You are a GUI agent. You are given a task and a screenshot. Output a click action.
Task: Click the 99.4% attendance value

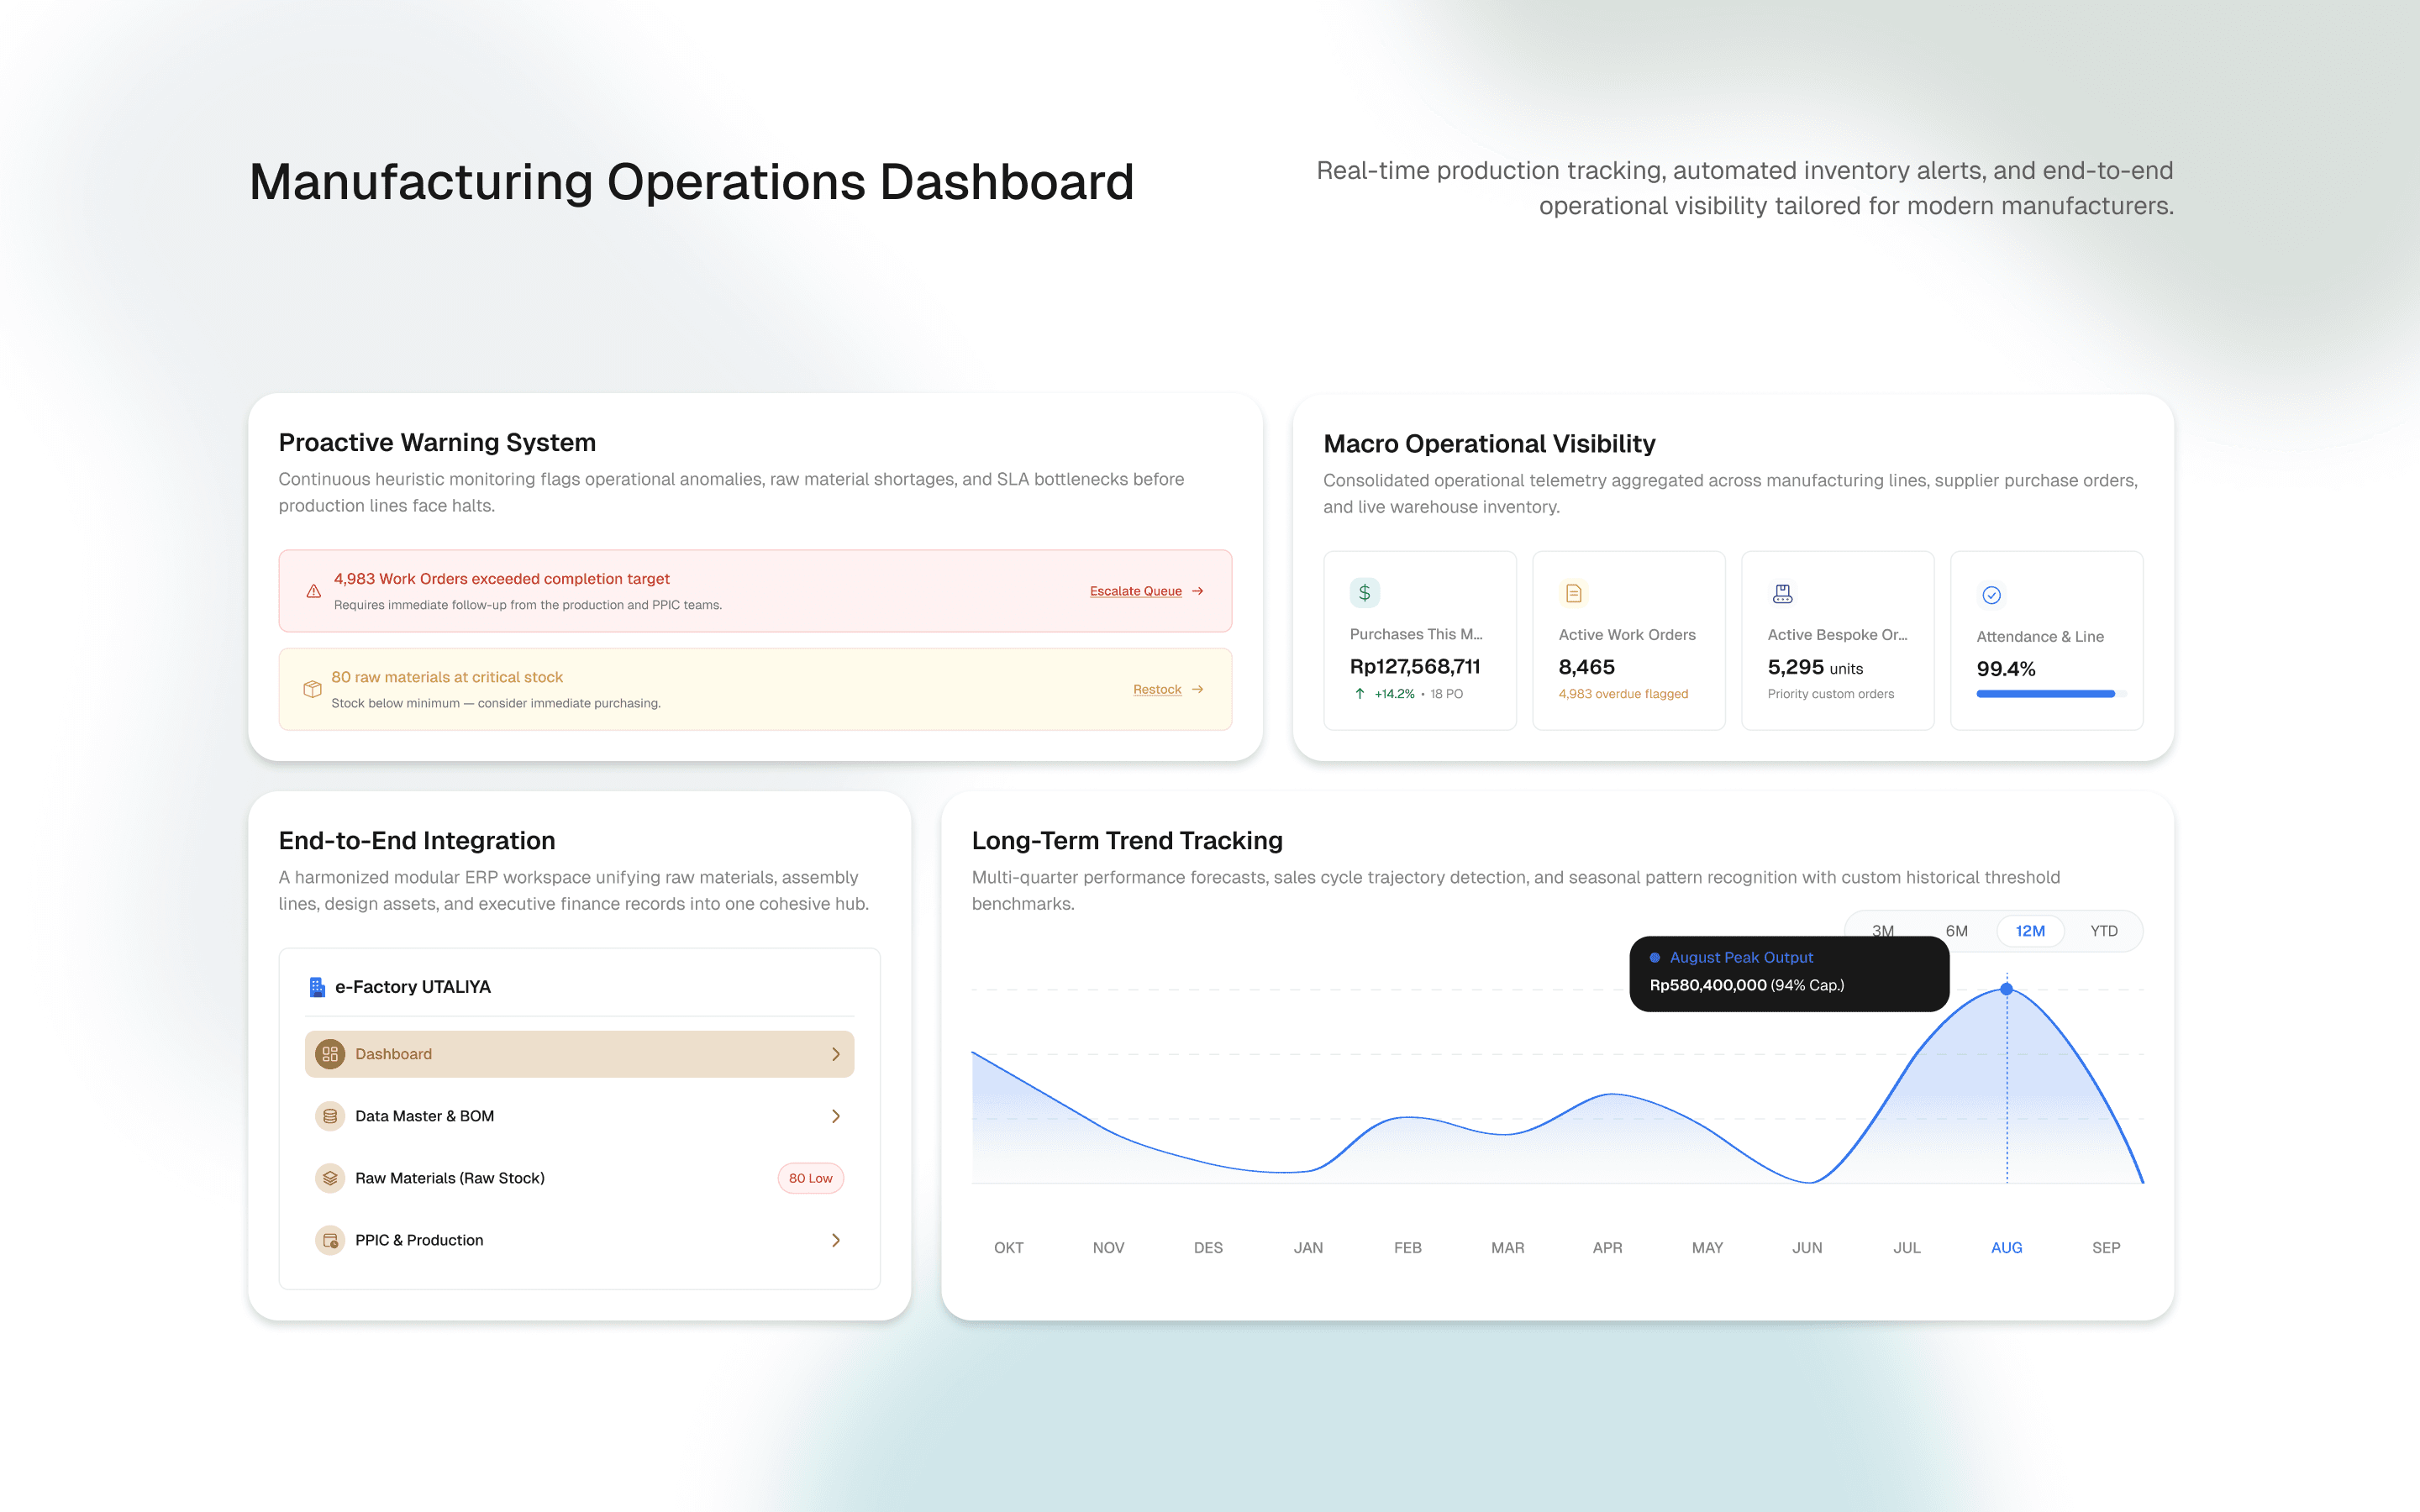pyautogui.click(x=2005, y=669)
